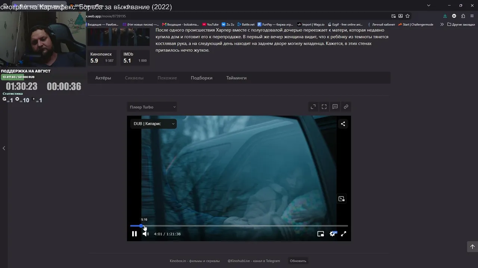The width and height of the screenshot is (478, 268).
Task: Open the Входящие — Рамблер bookmark
Action: pyautogui.click(x=102, y=25)
